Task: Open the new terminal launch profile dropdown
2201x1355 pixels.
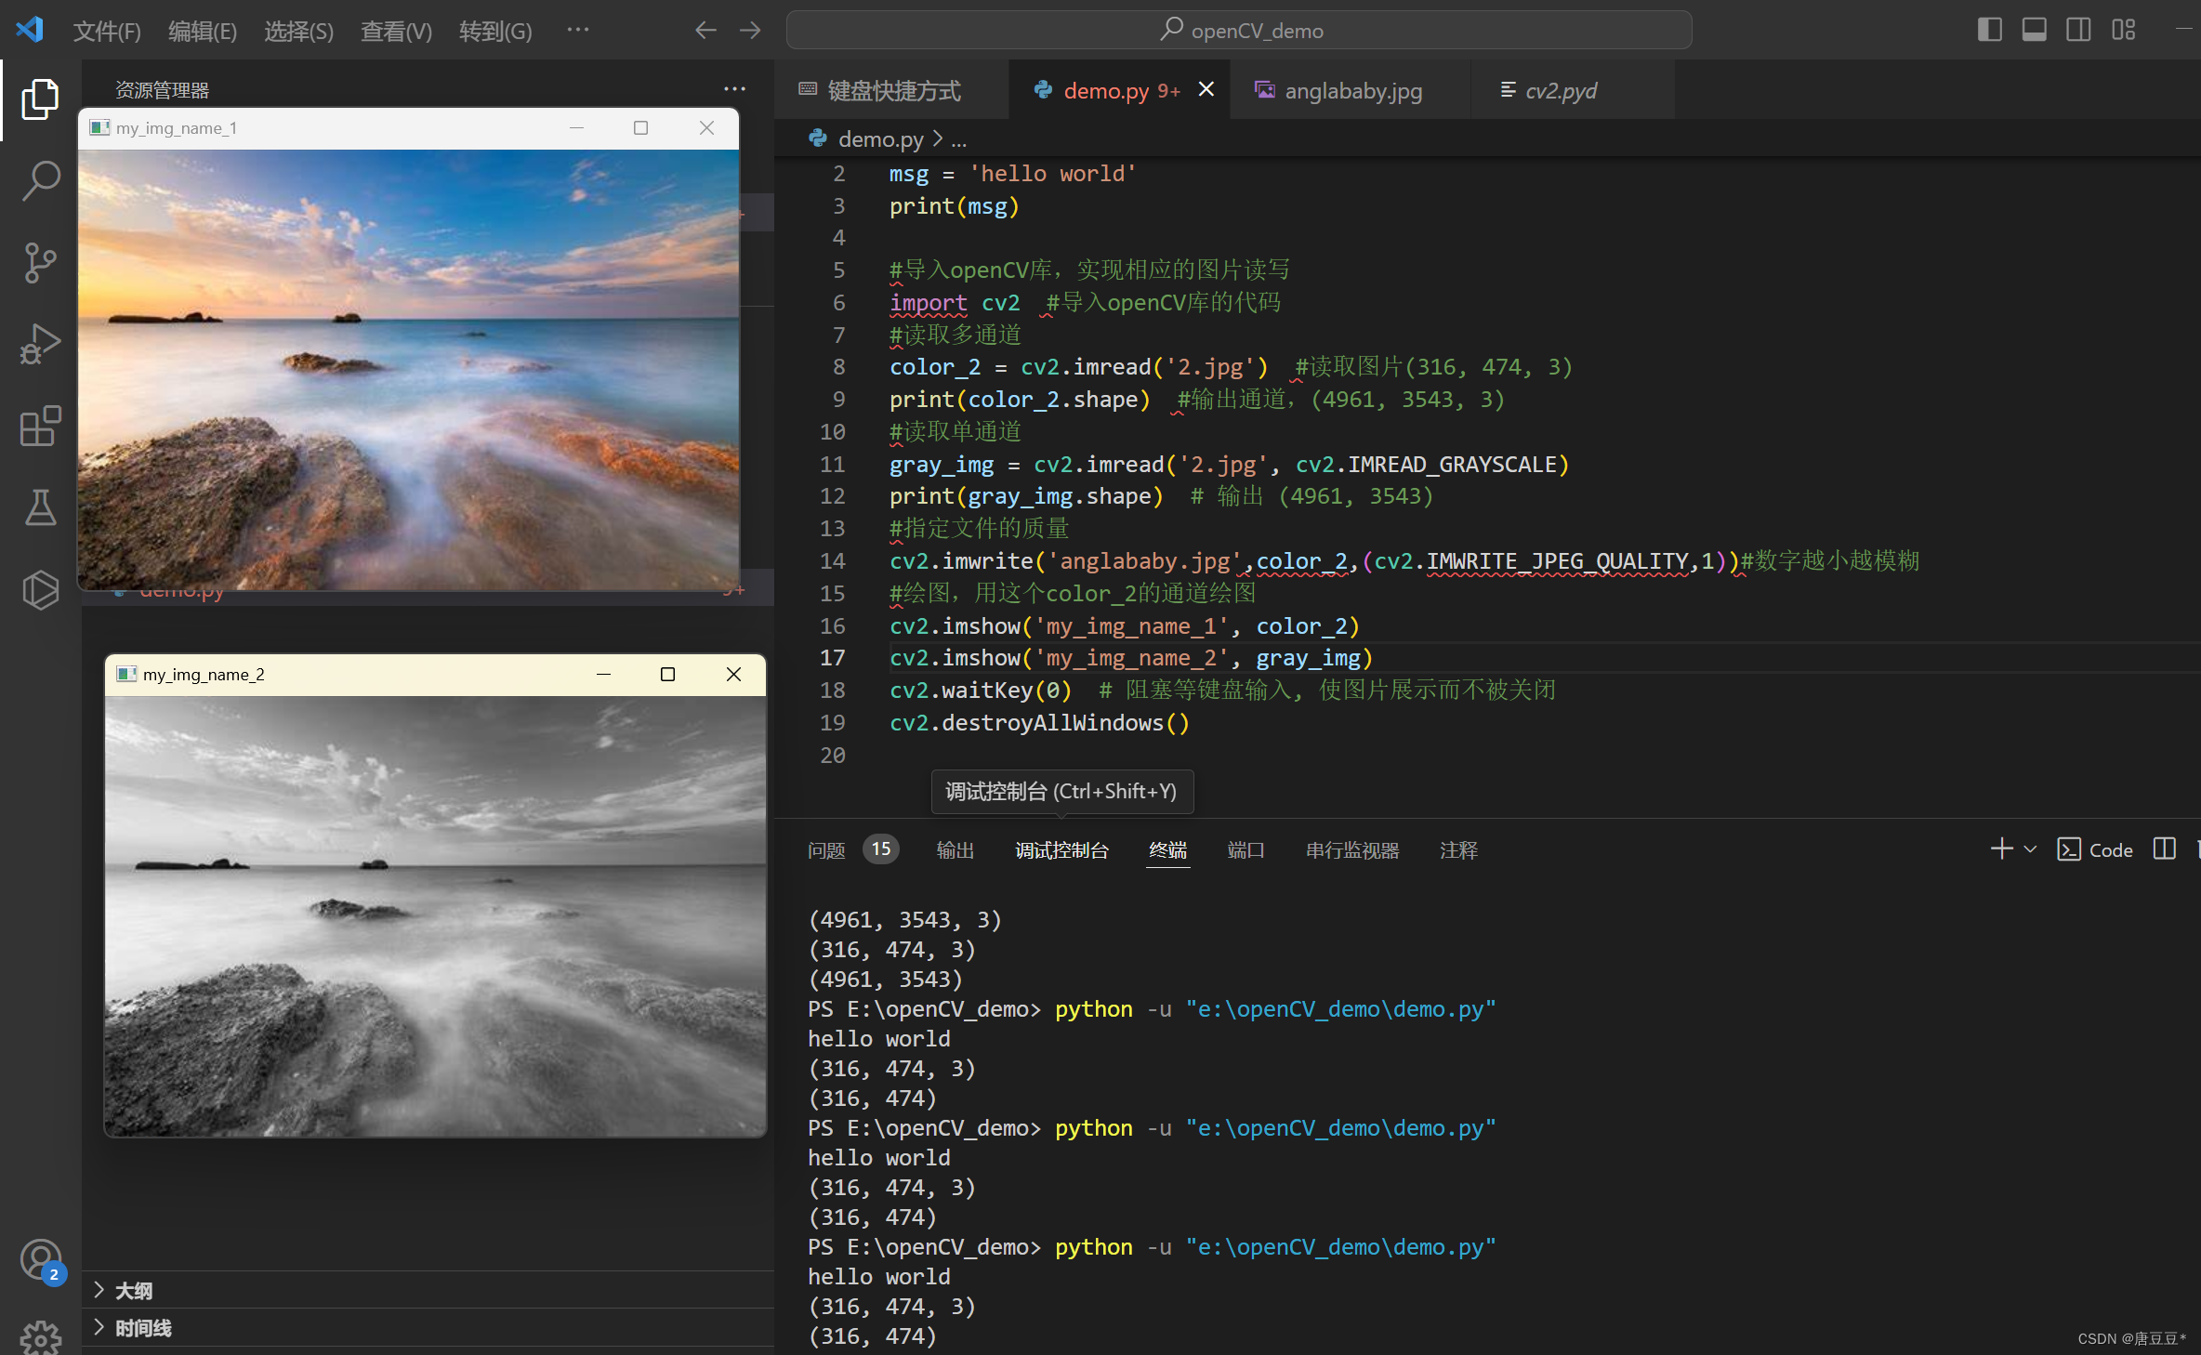Action: pos(2030,849)
